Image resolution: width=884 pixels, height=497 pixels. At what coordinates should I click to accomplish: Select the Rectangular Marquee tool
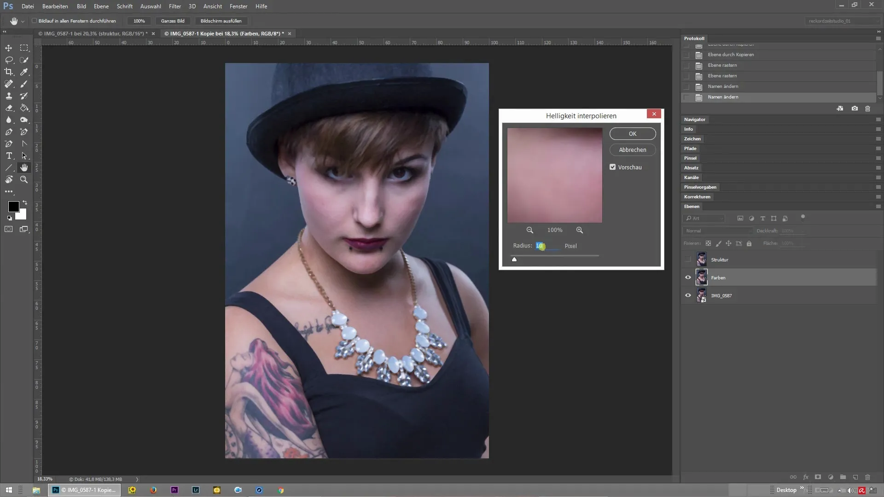click(24, 48)
